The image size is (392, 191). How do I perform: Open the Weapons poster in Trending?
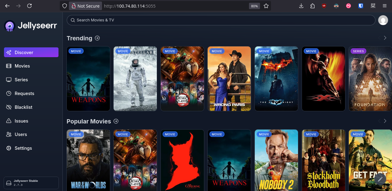pyautogui.click(x=88, y=79)
